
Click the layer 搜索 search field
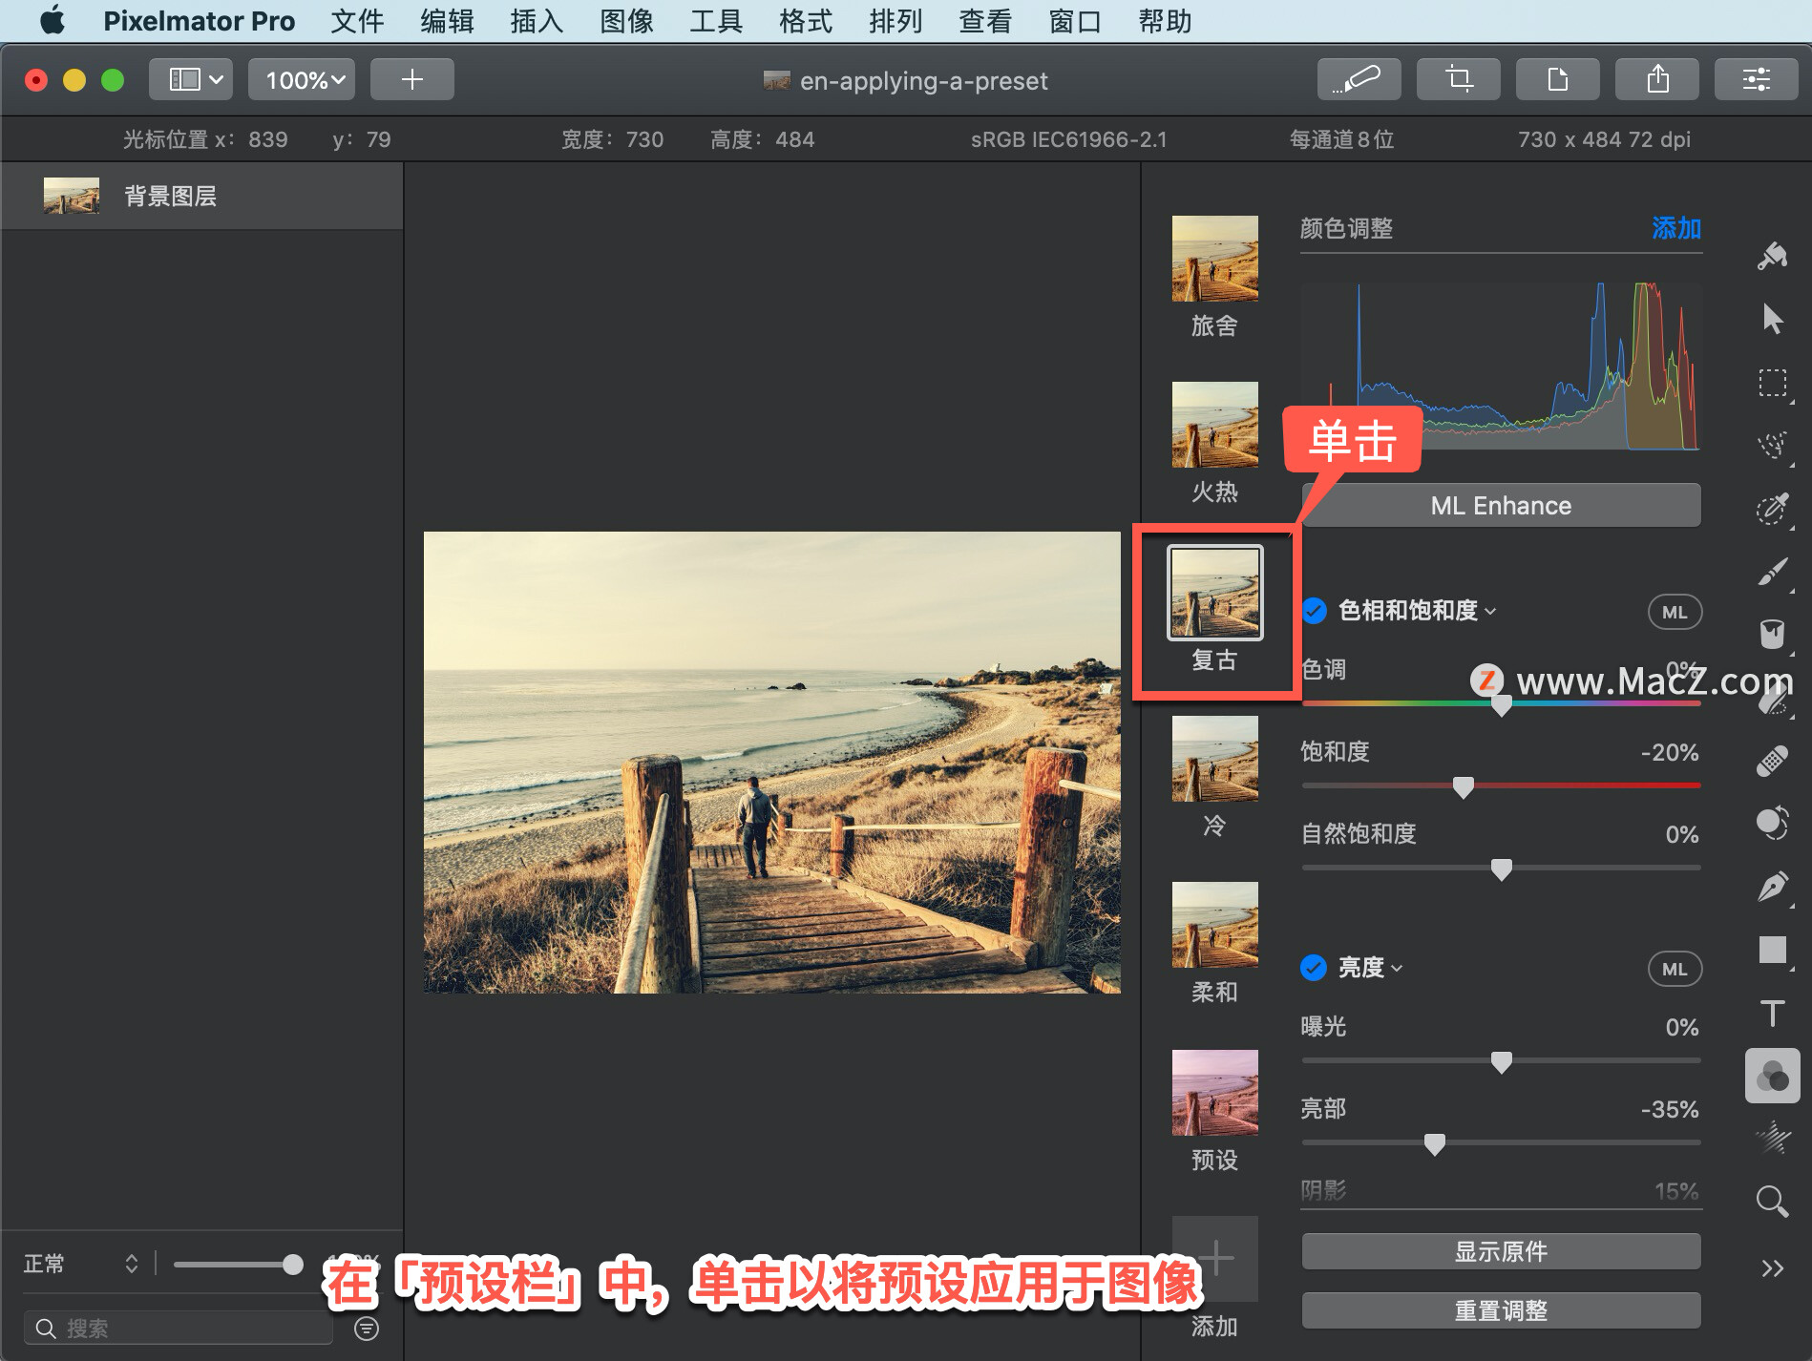click(179, 1328)
